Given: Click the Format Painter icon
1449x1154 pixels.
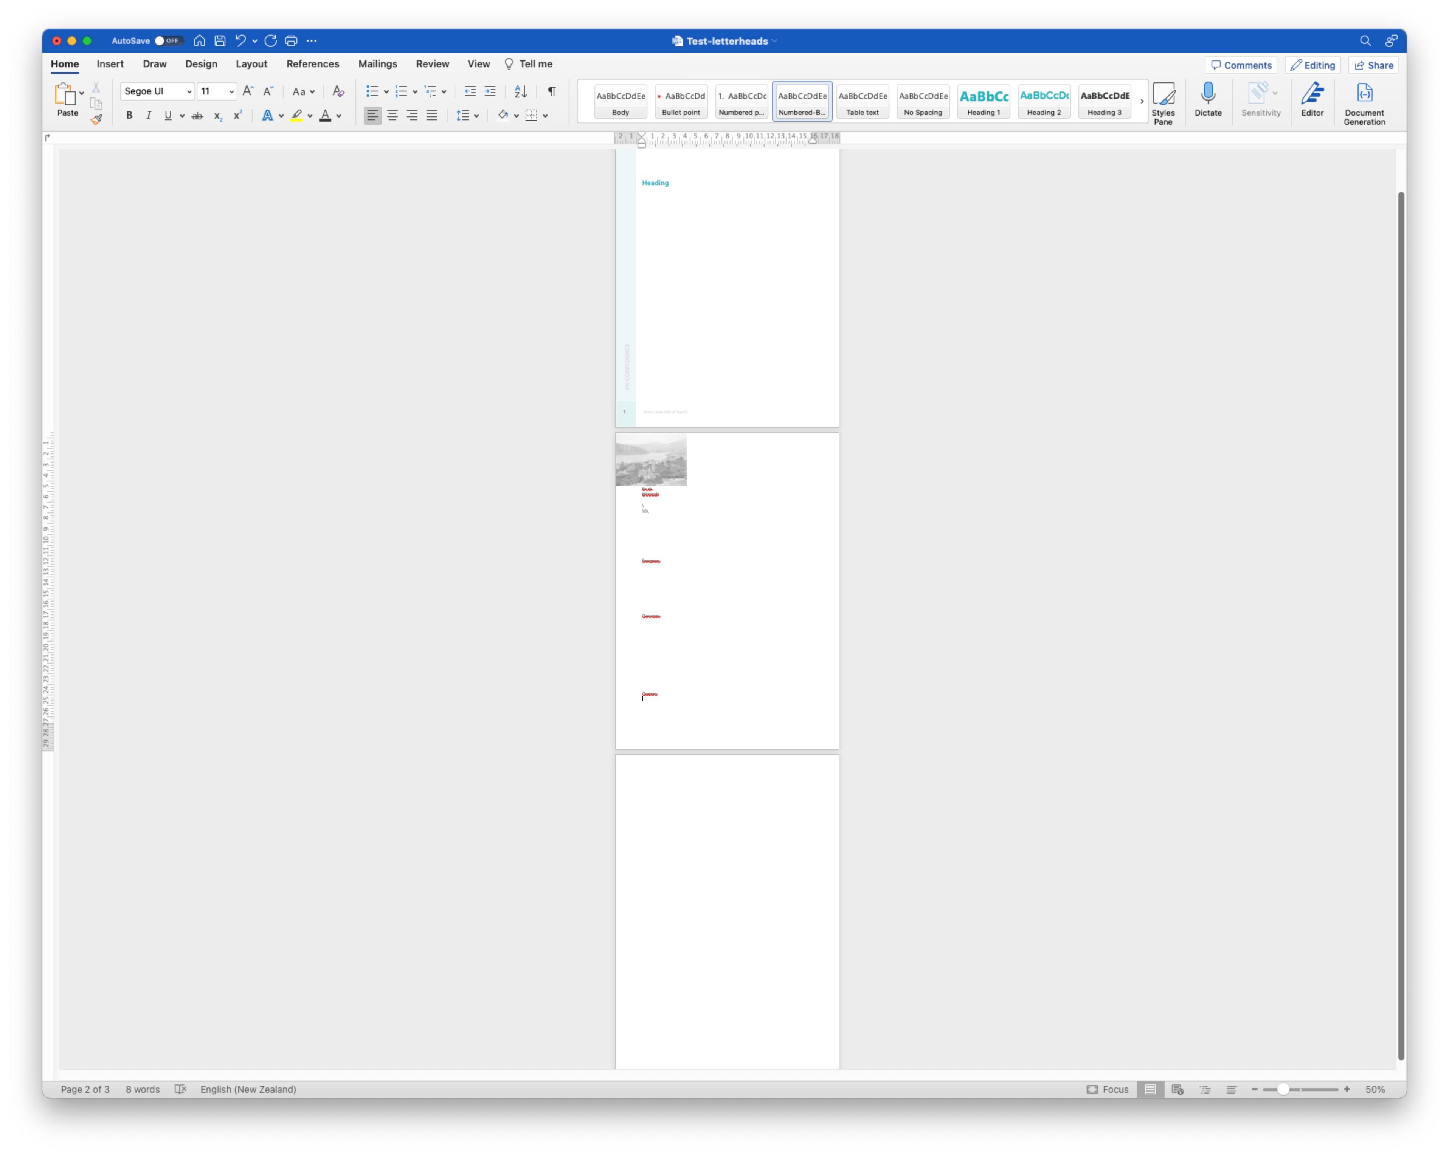Looking at the screenshot, I should tap(97, 119).
